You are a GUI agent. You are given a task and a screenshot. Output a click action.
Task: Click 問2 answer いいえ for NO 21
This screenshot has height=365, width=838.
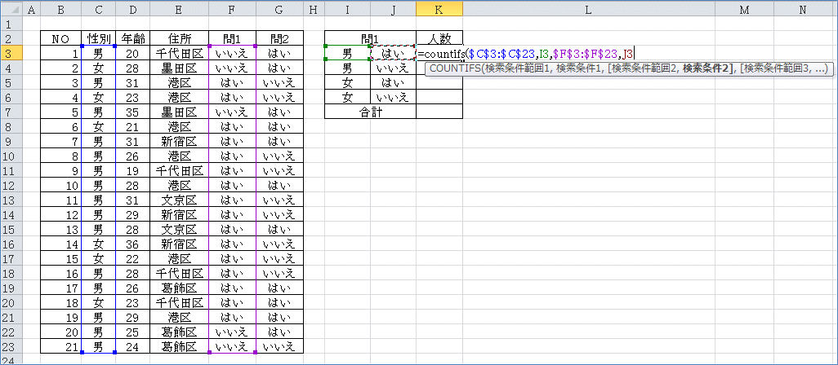coord(279,347)
